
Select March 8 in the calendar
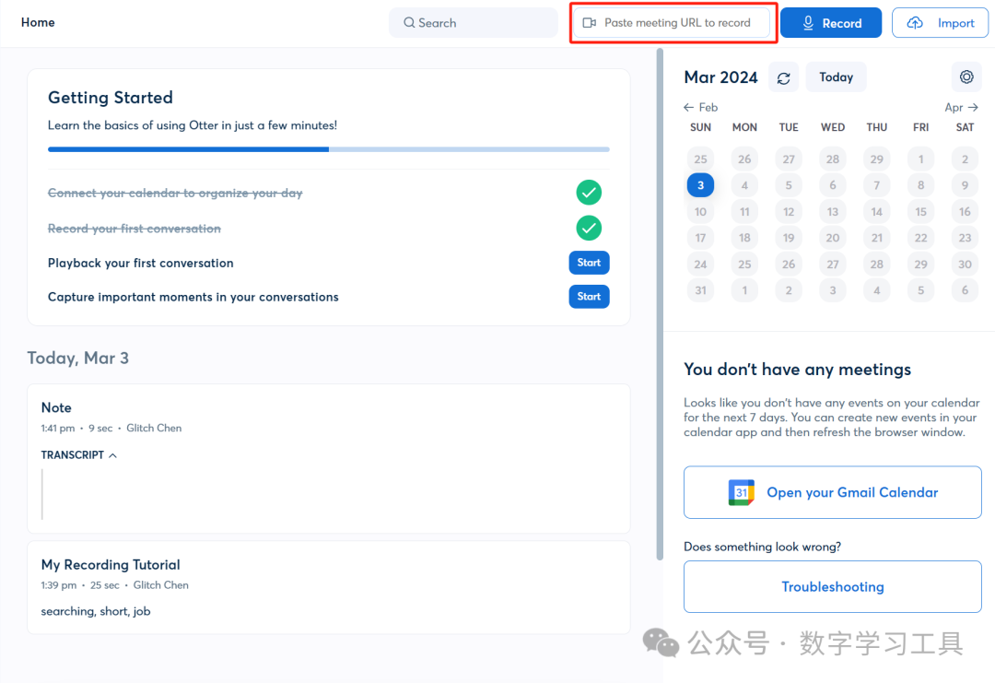coord(920,185)
